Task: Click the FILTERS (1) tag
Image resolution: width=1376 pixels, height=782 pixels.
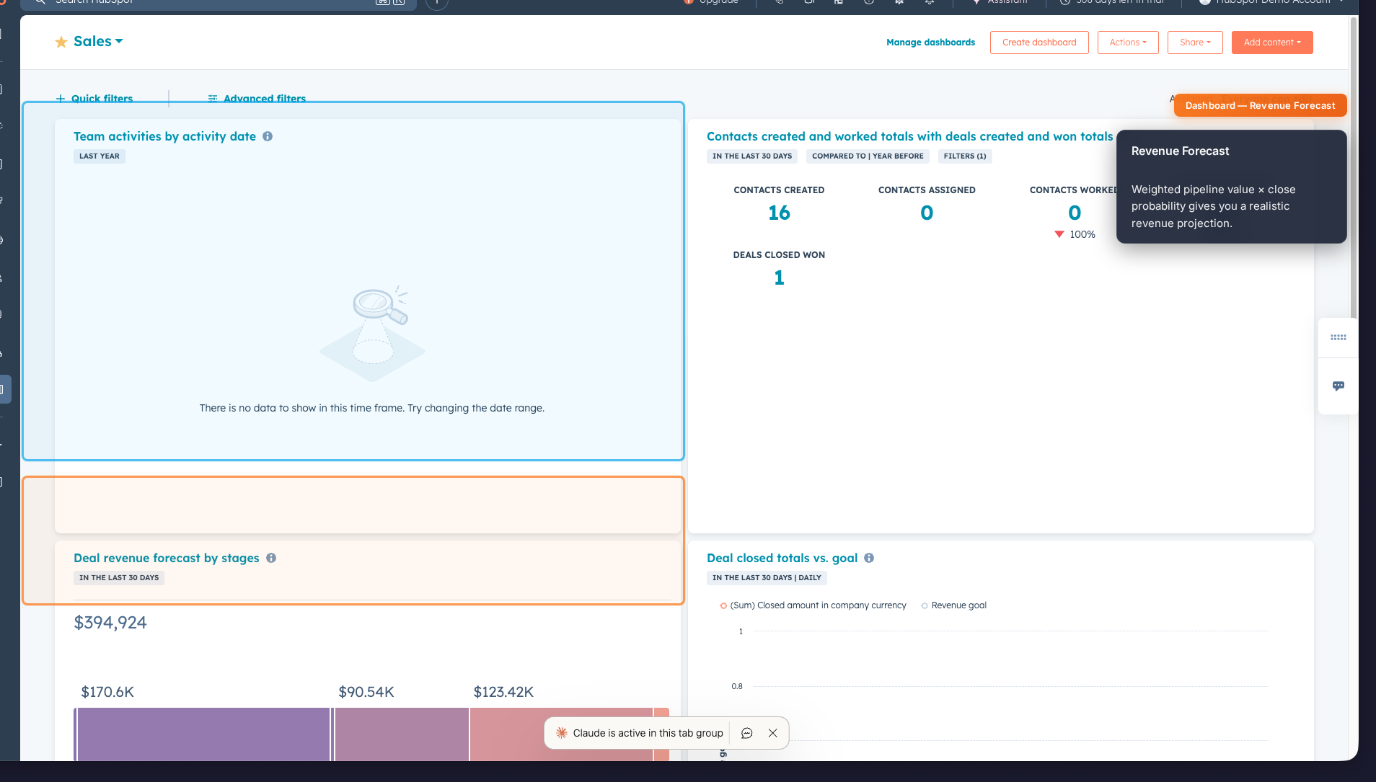Action: click(x=965, y=156)
